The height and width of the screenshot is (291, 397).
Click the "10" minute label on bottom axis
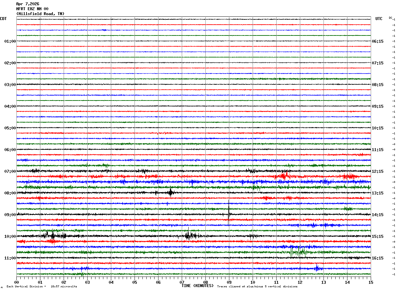(253, 282)
